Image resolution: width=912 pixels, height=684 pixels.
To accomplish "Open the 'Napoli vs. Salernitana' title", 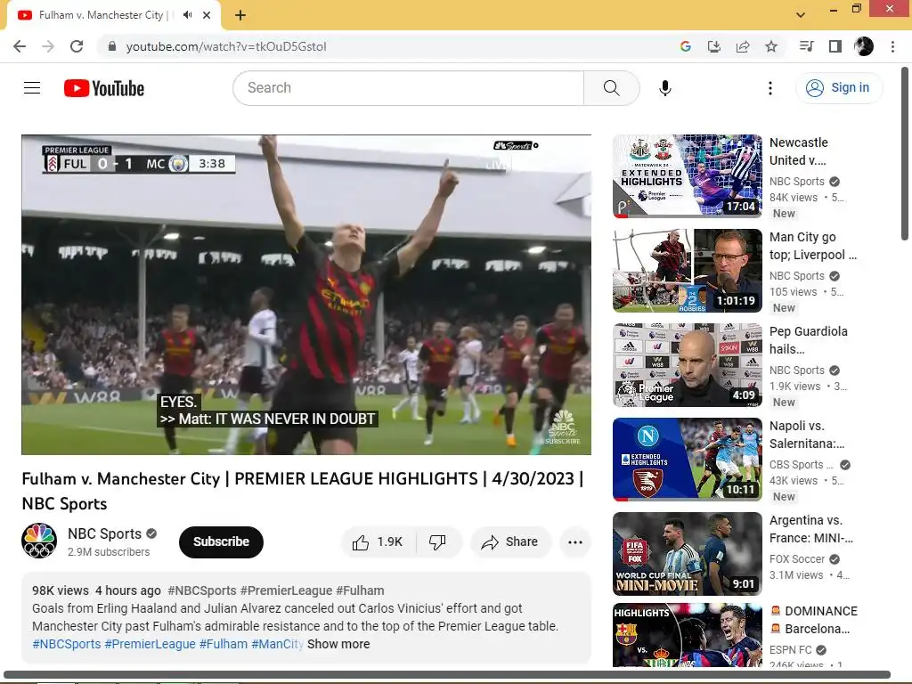I will pyautogui.click(x=807, y=435).
